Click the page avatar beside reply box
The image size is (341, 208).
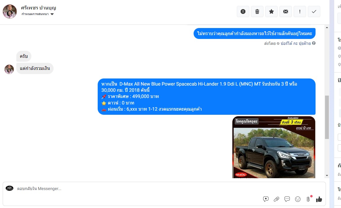[9, 188]
